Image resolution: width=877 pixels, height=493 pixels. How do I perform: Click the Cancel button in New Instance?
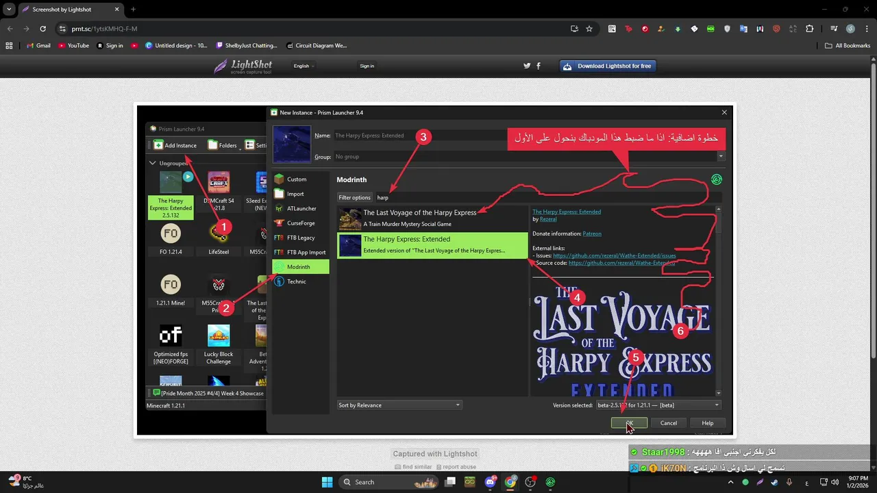tap(669, 423)
